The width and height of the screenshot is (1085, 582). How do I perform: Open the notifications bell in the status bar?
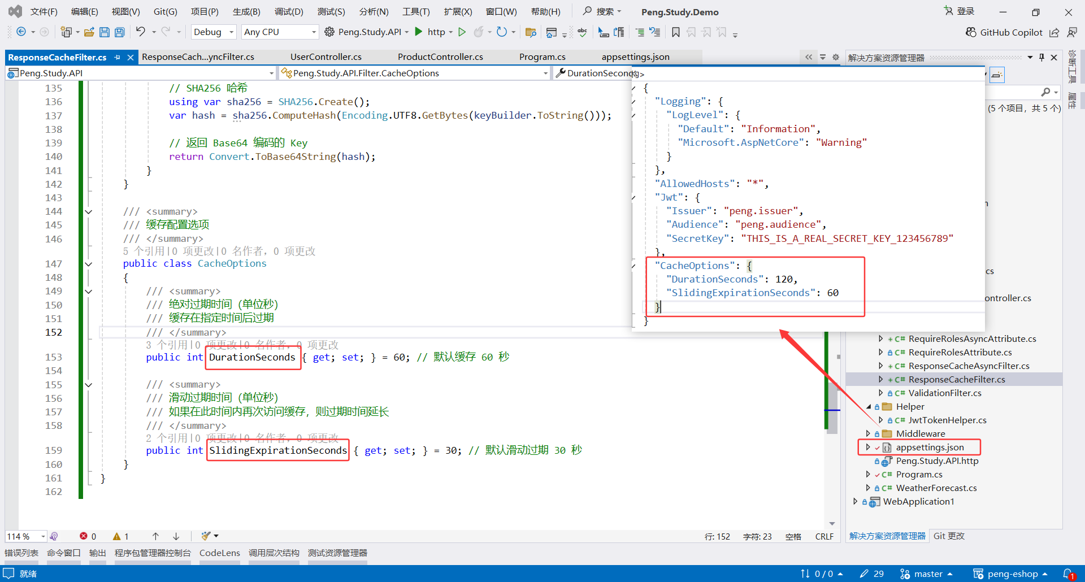pos(1069,574)
